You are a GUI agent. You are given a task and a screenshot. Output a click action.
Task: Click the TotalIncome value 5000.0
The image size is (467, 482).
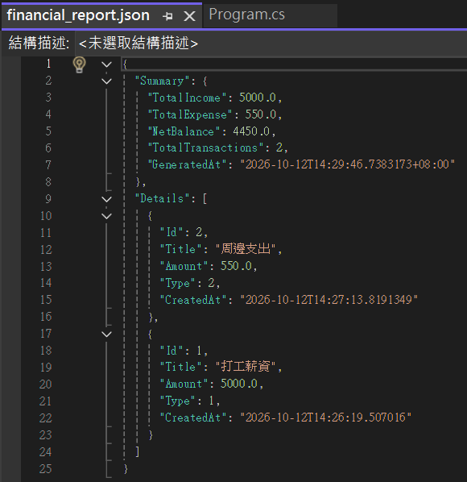[x=258, y=98]
